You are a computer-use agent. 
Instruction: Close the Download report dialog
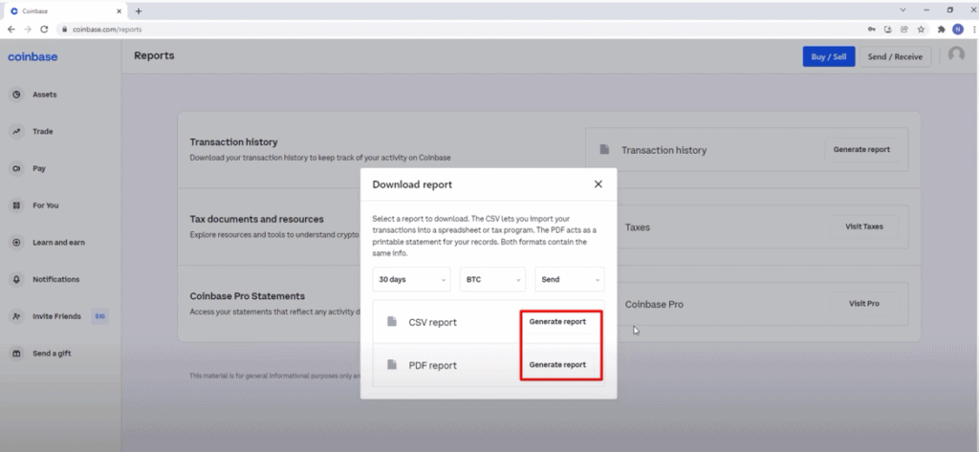(x=598, y=183)
